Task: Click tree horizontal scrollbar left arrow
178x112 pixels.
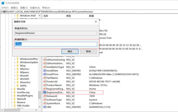Action: (2, 110)
